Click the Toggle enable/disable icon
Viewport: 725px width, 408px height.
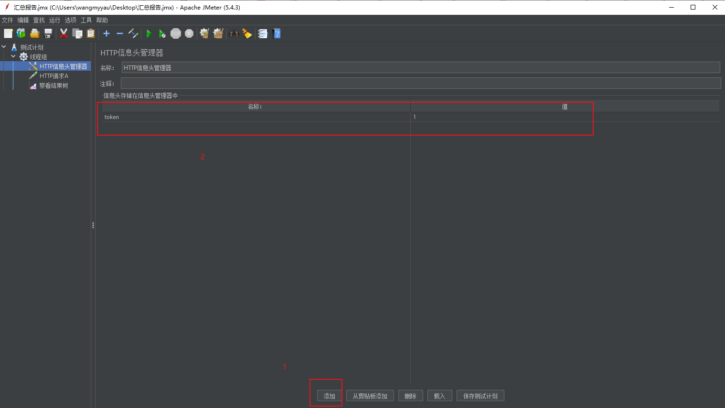pyautogui.click(x=133, y=33)
